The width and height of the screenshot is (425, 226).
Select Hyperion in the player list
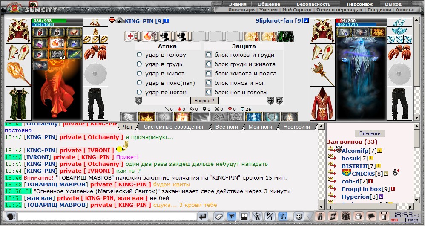pyautogui.click(x=356, y=197)
